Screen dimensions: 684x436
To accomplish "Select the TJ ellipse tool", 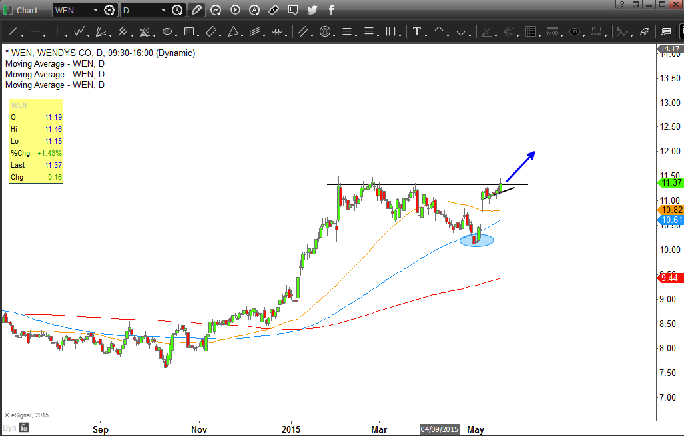I will [x=575, y=31].
